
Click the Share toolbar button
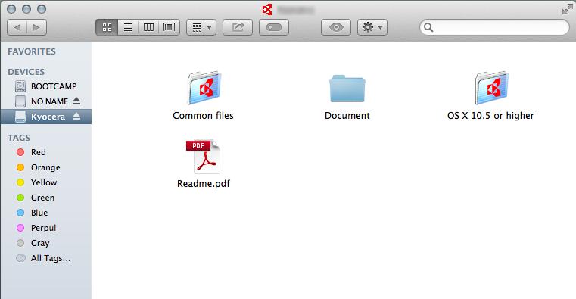[x=238, y=27]
